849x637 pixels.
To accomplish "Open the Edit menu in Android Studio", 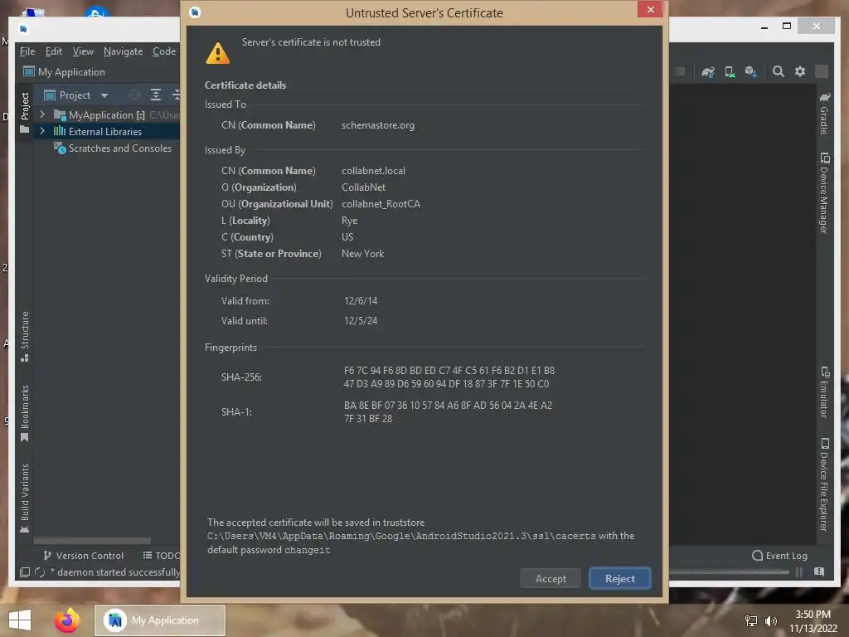I will (x=54, y=51).
